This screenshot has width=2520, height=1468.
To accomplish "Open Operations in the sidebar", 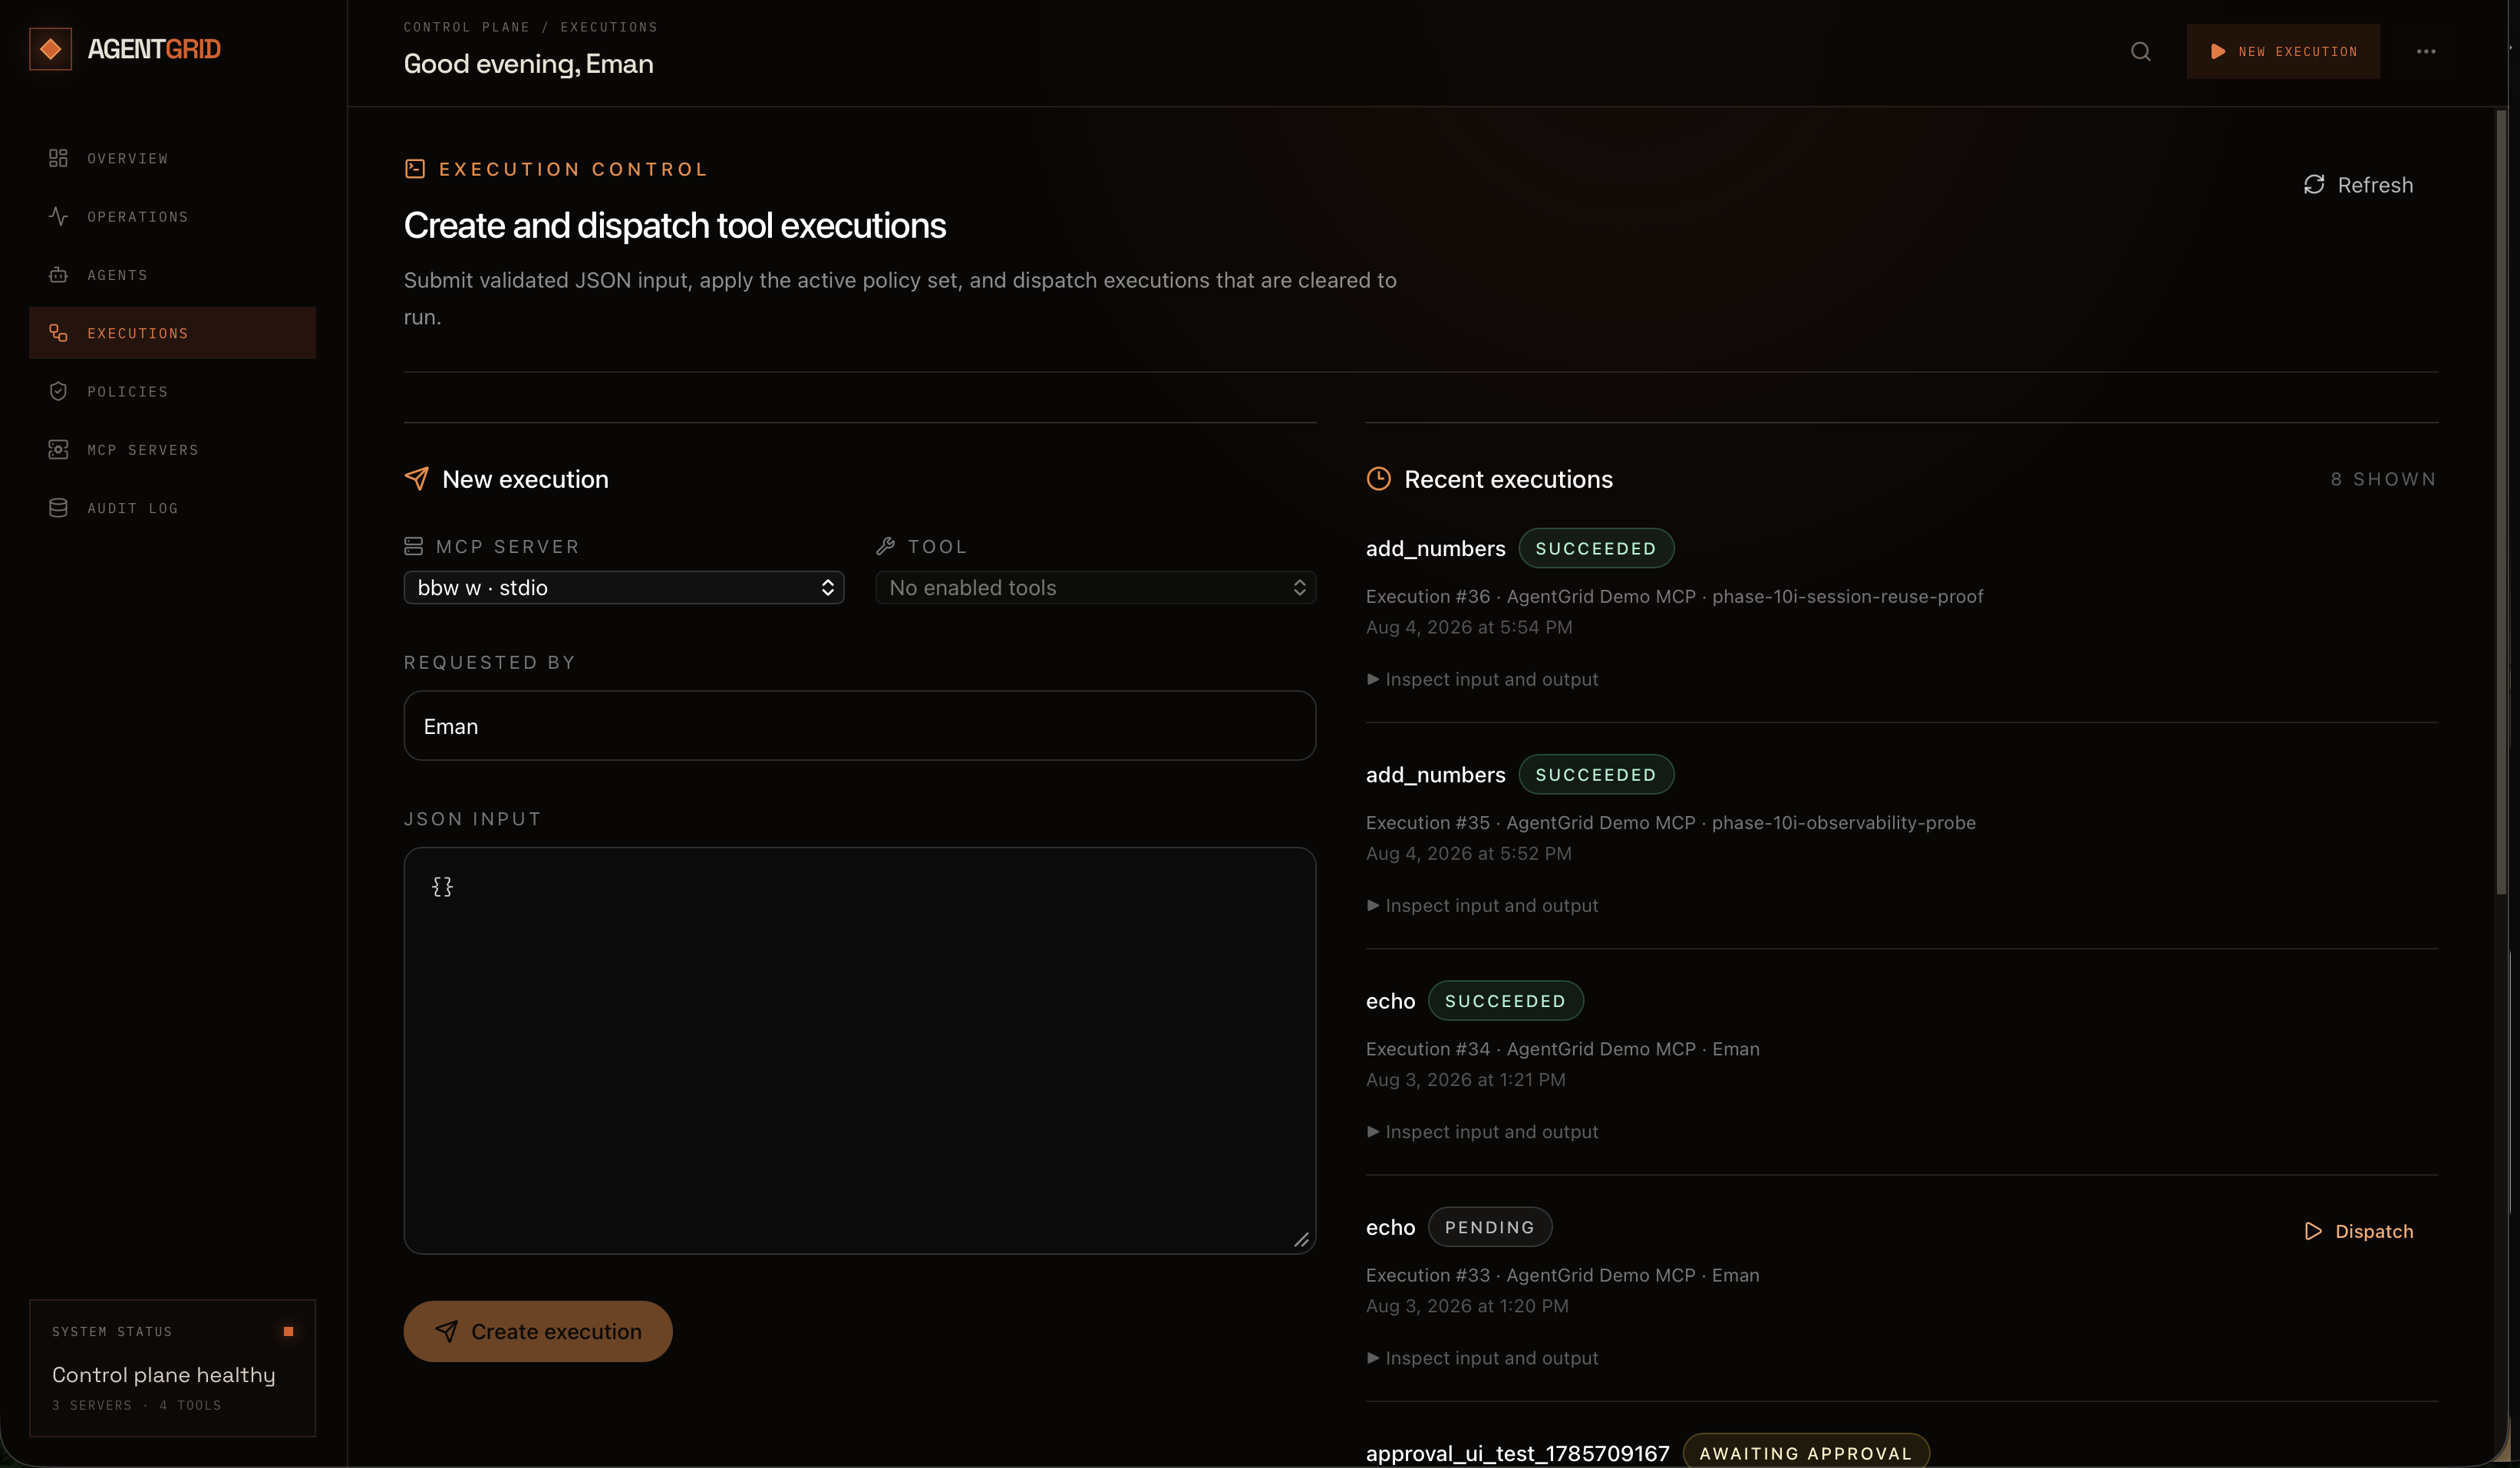I will pyautogui.click(x=172, y=216).
